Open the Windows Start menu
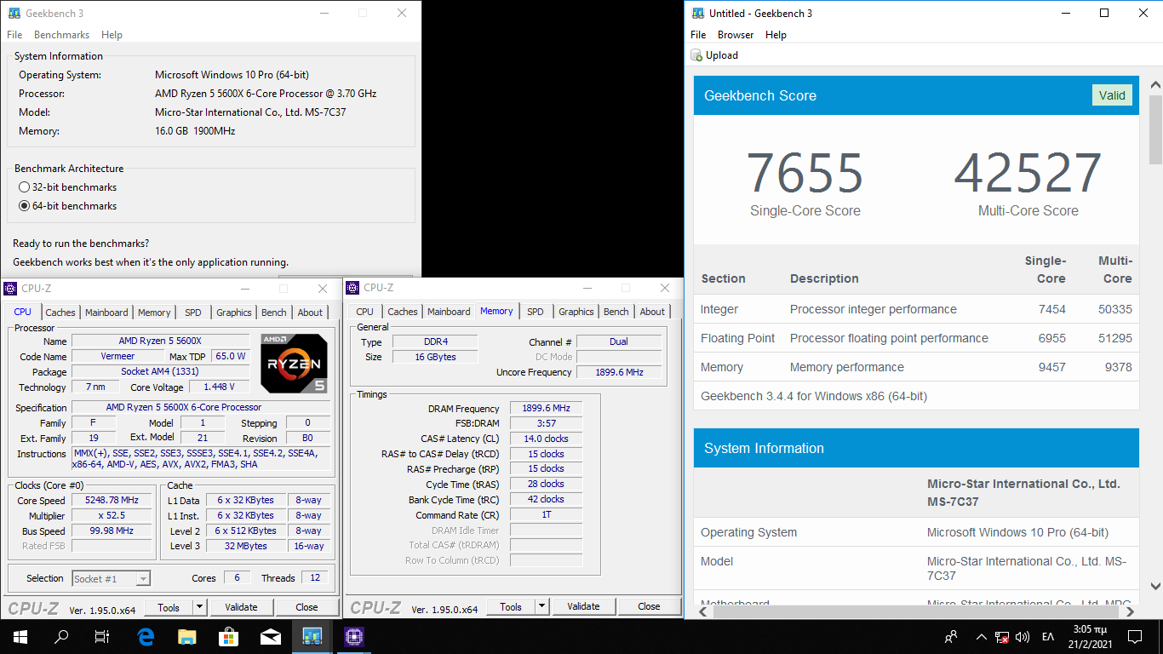This screenshot has height=654, width=1163. coord(20,636)
